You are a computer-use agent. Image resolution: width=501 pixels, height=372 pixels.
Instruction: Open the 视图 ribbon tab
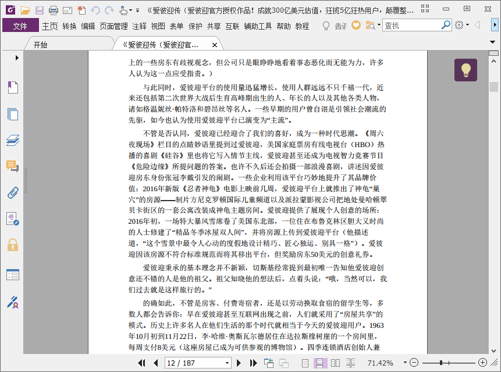(x=158, y=26)
